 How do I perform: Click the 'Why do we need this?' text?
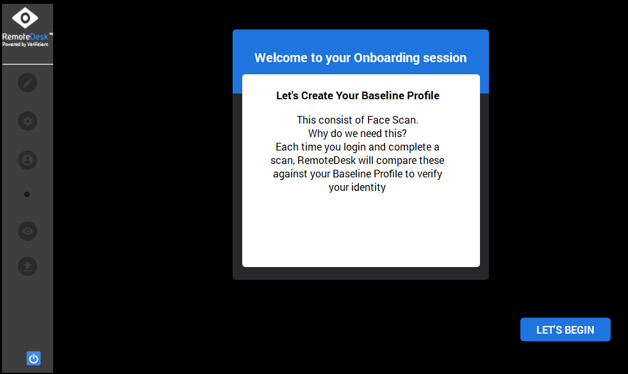pos(358,133)
